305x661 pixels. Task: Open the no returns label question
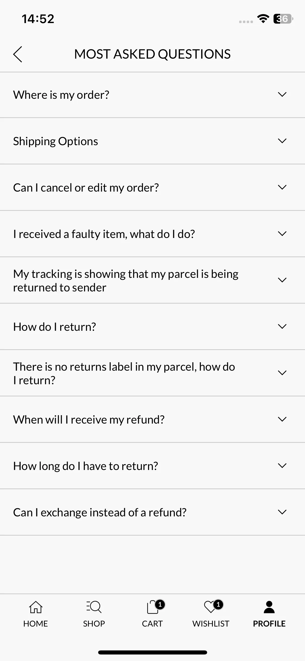click(152, 373)
